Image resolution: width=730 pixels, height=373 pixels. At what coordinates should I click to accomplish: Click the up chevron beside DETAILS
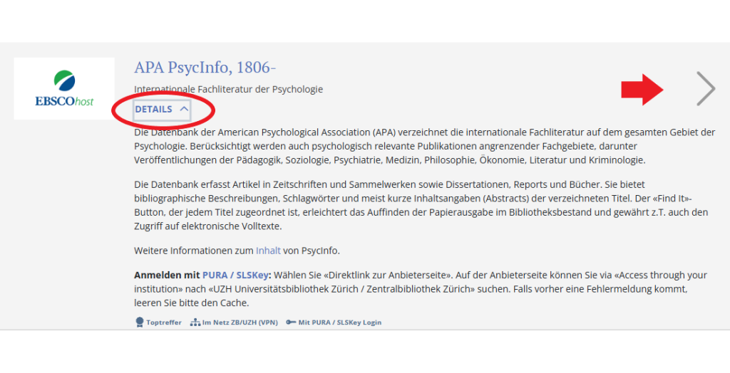(184, 110)
